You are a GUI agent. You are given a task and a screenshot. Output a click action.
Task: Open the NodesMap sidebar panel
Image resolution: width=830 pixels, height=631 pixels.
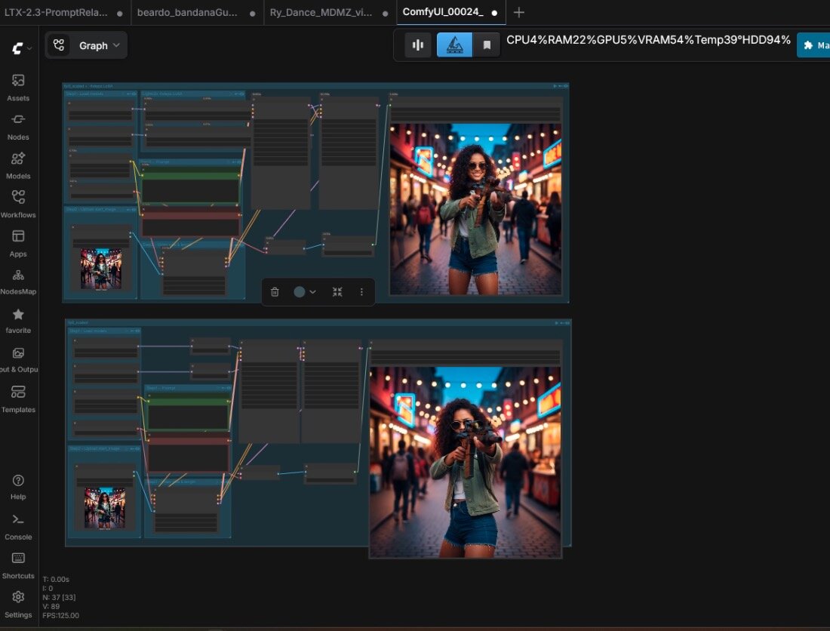pyautogui.click(x=18, y=282)
